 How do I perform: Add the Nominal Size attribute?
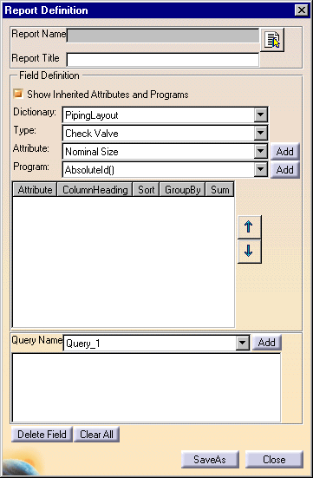(285, 152)
